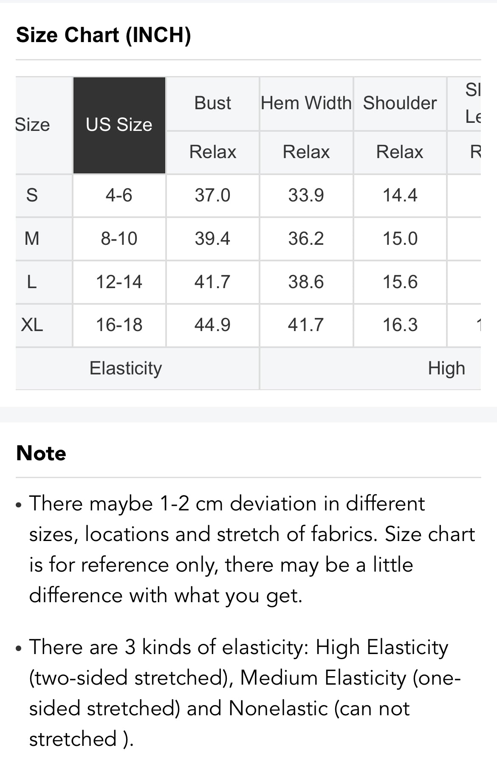
Task: Select the Shoulder column header
Action: pos(400,103)
